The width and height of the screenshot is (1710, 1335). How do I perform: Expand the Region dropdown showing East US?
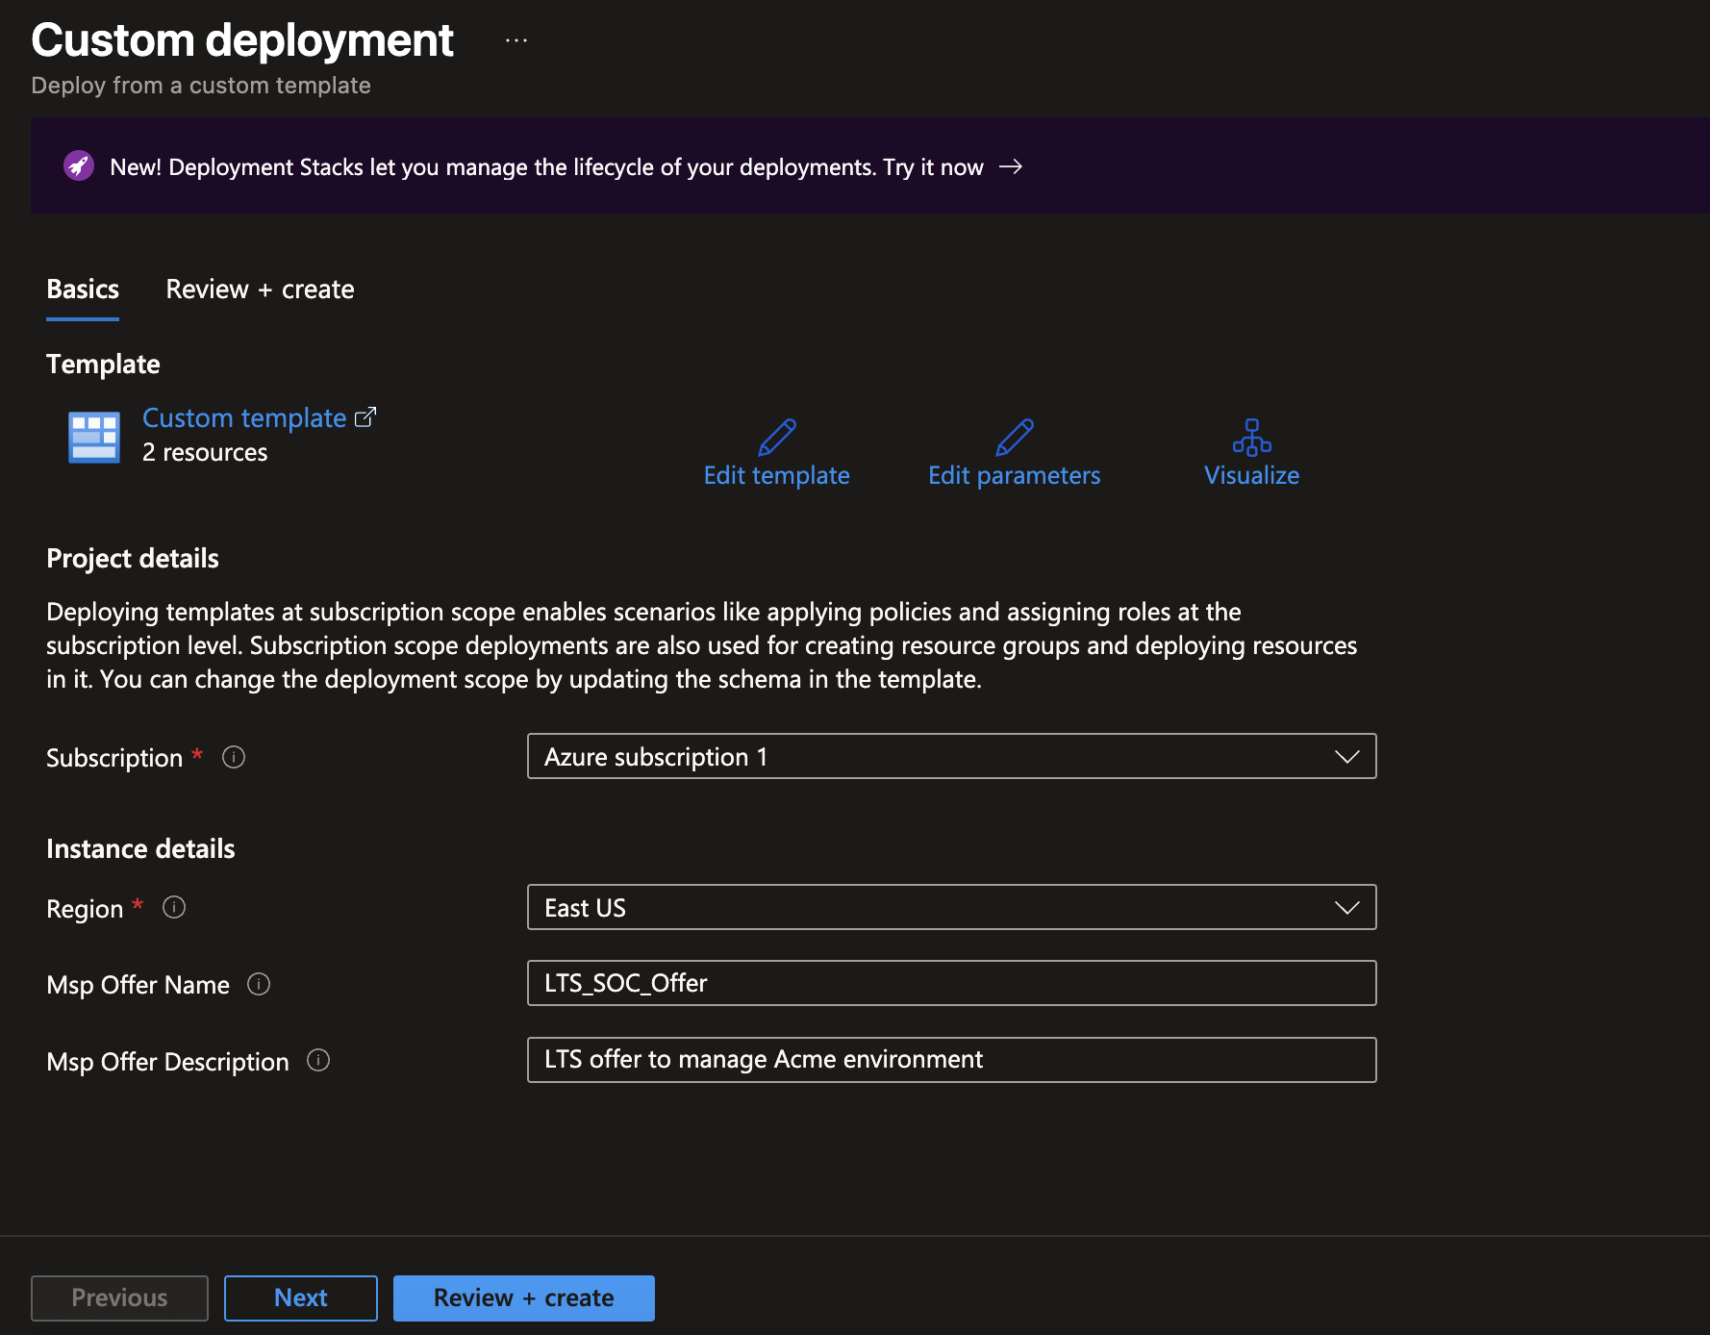(952, 907)
